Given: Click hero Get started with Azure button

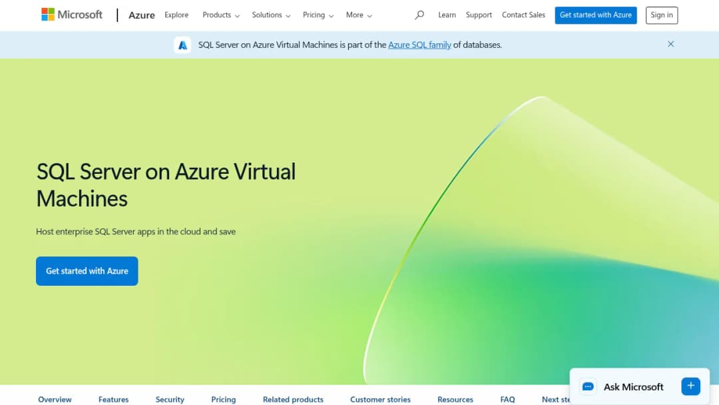Looking at the screenshot, I should pos(87,271).
